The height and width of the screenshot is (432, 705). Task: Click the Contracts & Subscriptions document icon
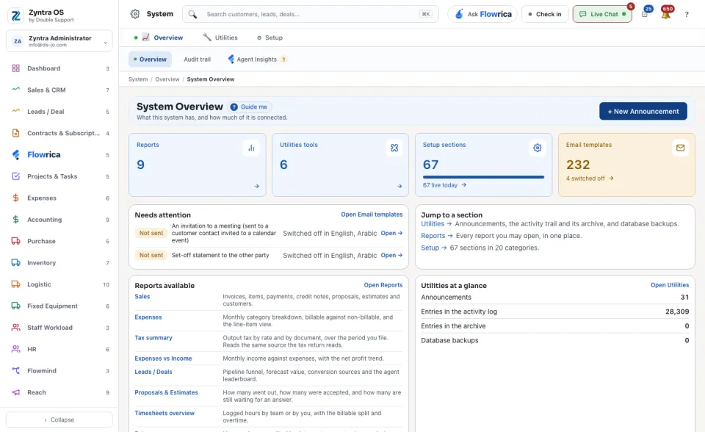pyautogui.click(x=15, y=133)
